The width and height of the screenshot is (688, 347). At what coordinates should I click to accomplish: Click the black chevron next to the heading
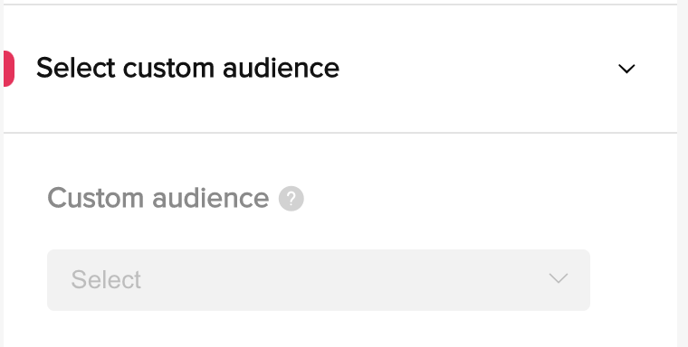626,69
